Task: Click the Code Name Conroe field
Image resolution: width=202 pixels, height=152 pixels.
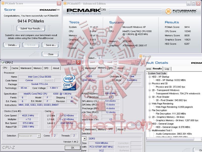Action: [29, 80]
